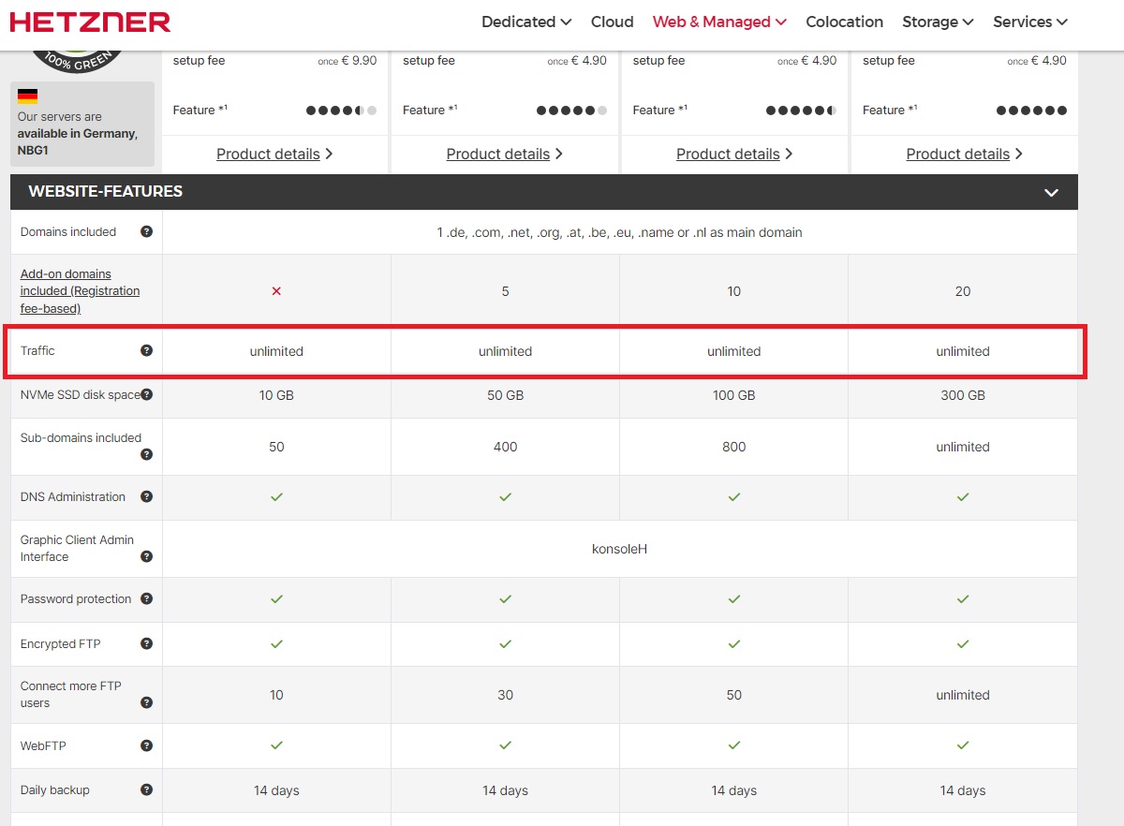Open Product details of the € 9.90 setup plan
1124x826 pixels.
(x=275, y=154)
